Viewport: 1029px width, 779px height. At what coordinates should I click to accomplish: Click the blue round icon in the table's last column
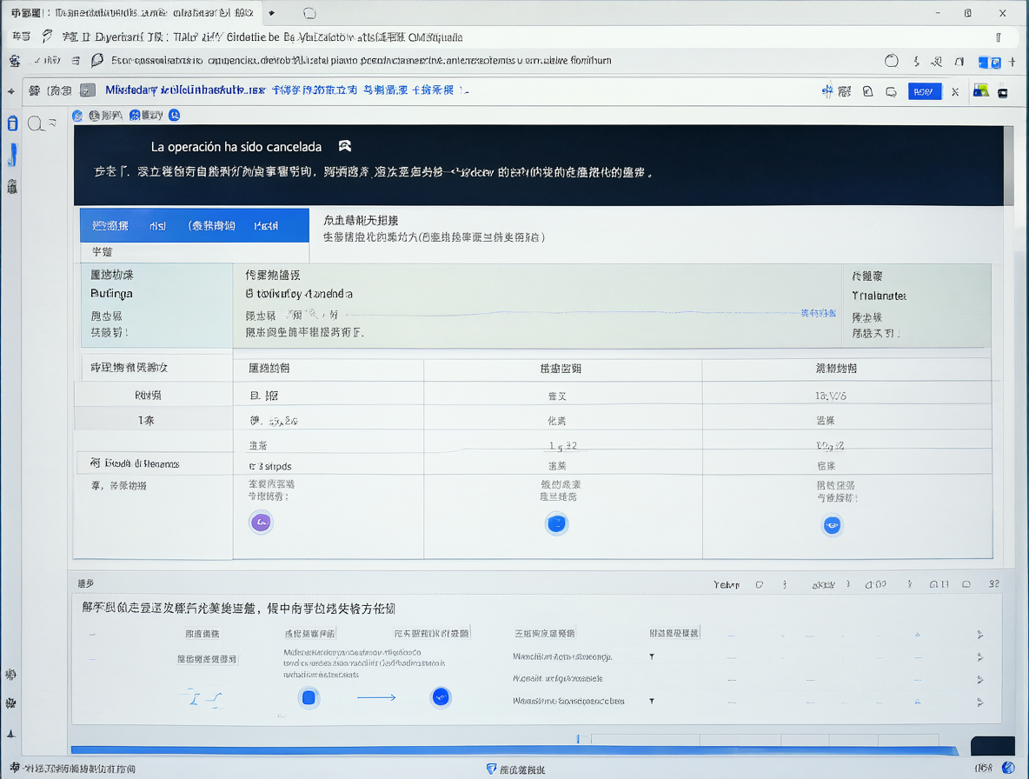click(832, 525)
